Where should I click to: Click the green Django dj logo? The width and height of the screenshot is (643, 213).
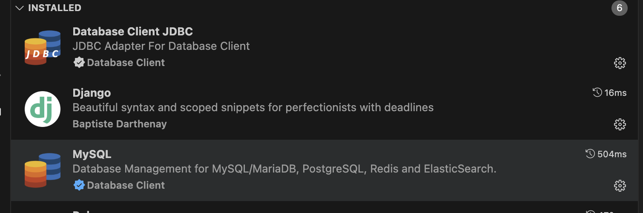click(x=42, y=109)
